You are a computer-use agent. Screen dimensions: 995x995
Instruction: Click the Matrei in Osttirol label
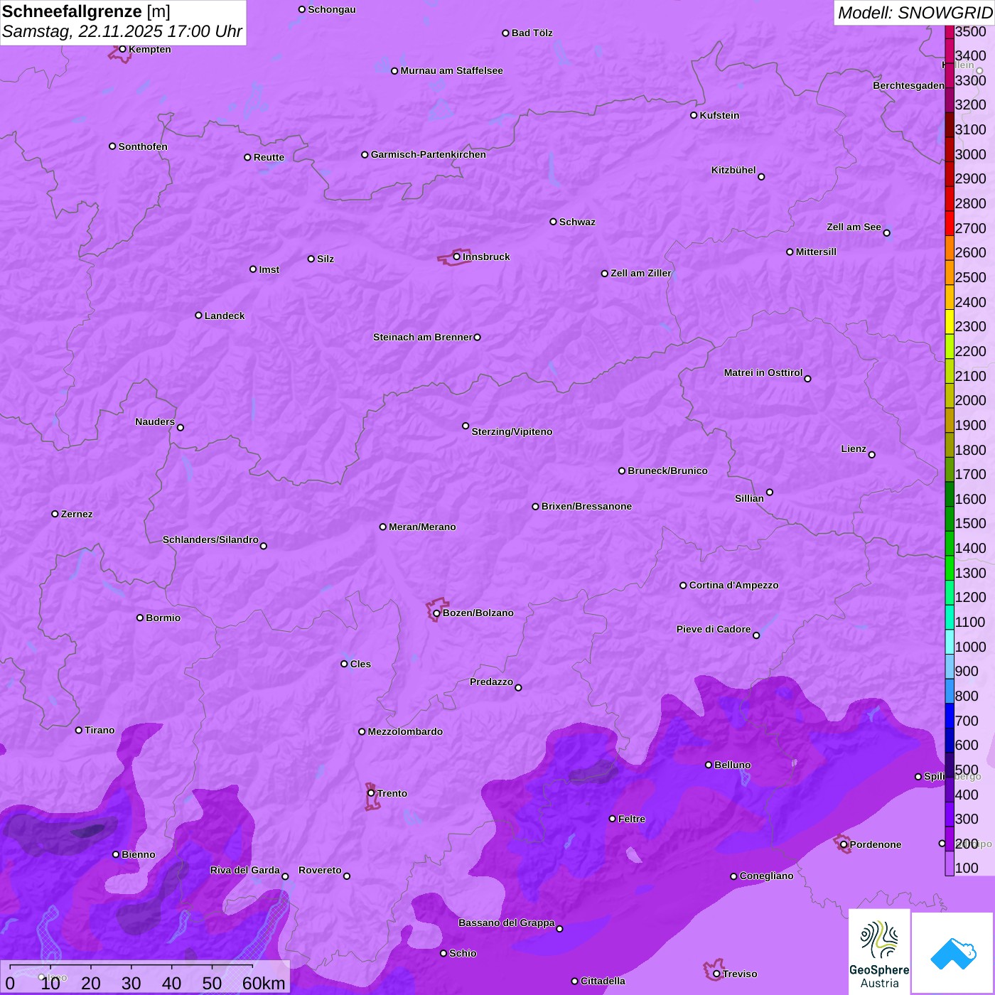pyautogui.click(x=763, y=372)
